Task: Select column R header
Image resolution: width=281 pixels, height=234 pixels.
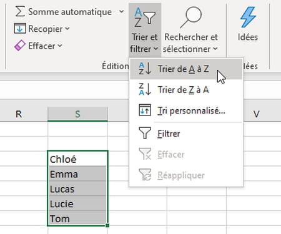Action: [x=19, y=114]
